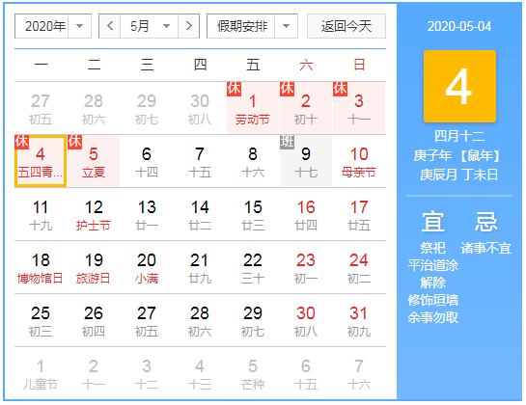The height and width of the screenshot is (405, 526).
Task: Select grayed April 27 date
Action: tap(41, 108)
